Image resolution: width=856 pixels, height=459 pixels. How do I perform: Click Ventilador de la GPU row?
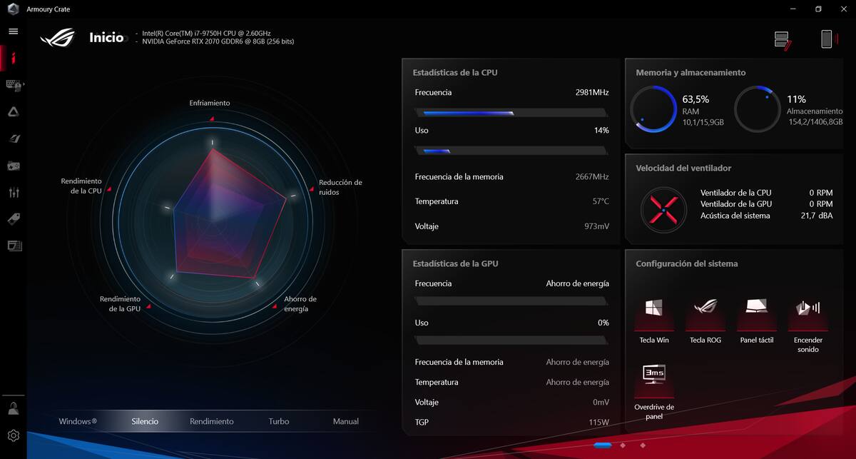[x=766, y=204]
